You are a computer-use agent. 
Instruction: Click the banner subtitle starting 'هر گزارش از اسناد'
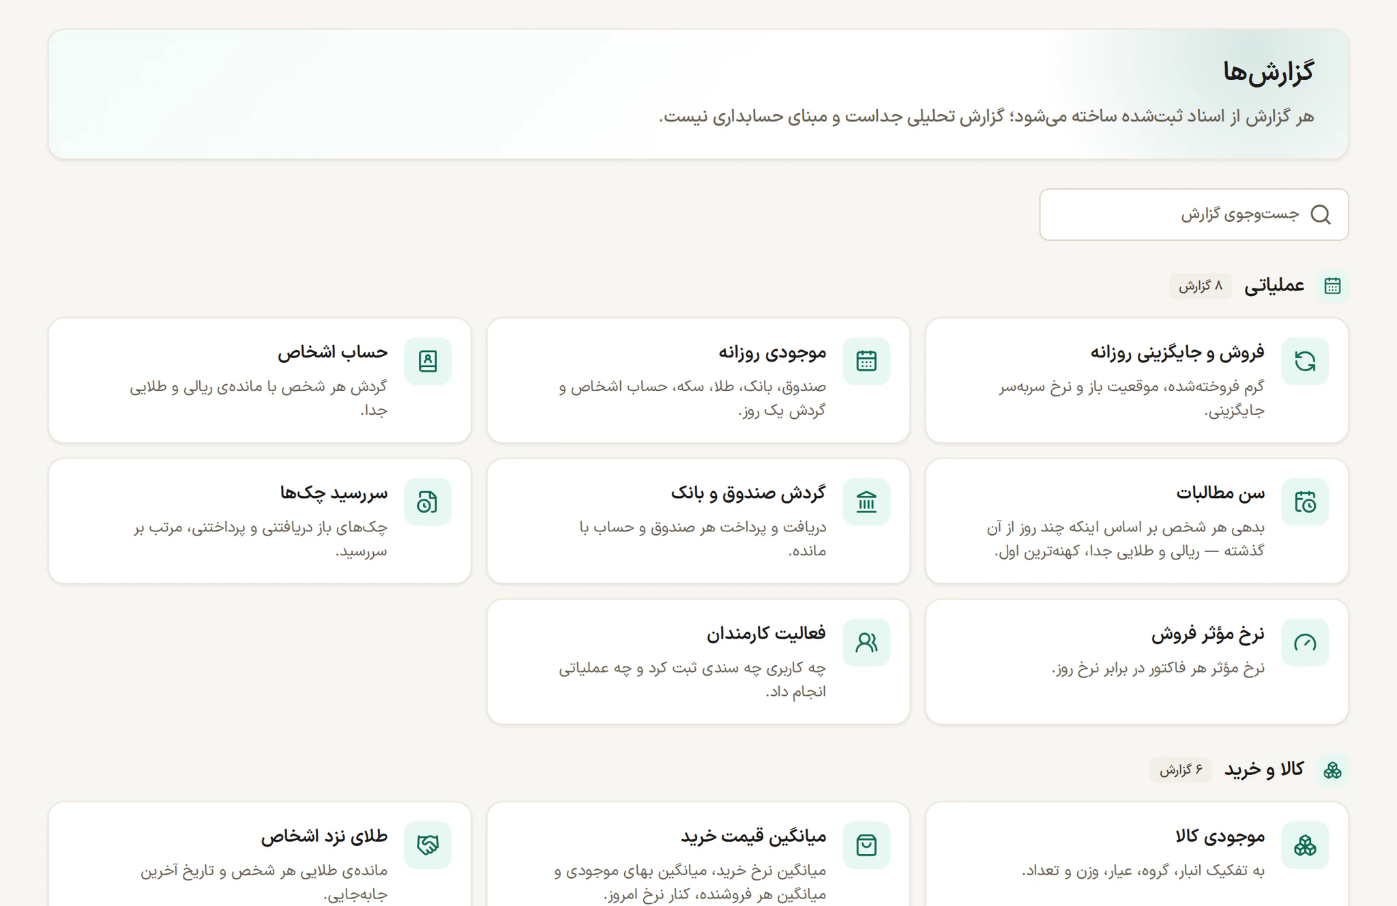click(x=986, y=117)
